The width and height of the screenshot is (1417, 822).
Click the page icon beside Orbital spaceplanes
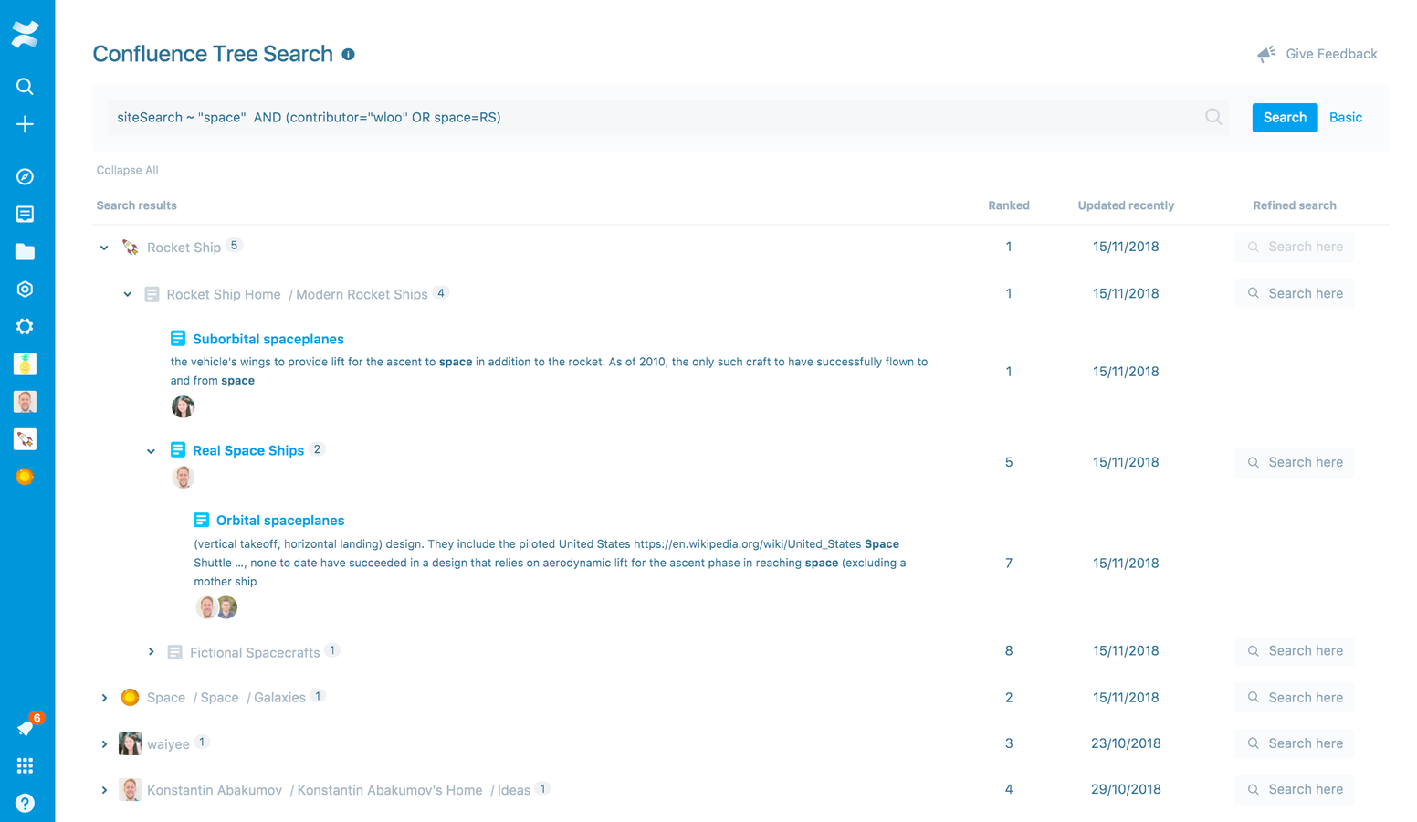click(x=202, y=521)
